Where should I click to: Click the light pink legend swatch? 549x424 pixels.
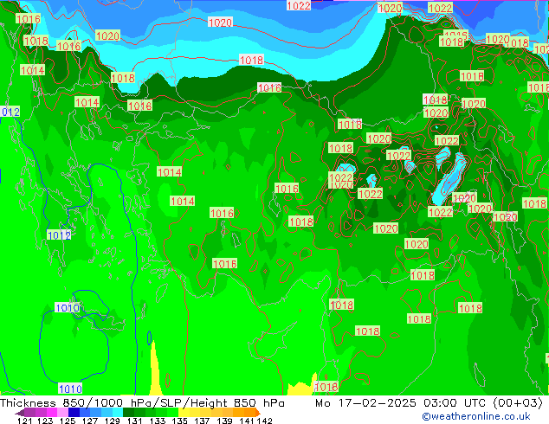click(62, 413)
